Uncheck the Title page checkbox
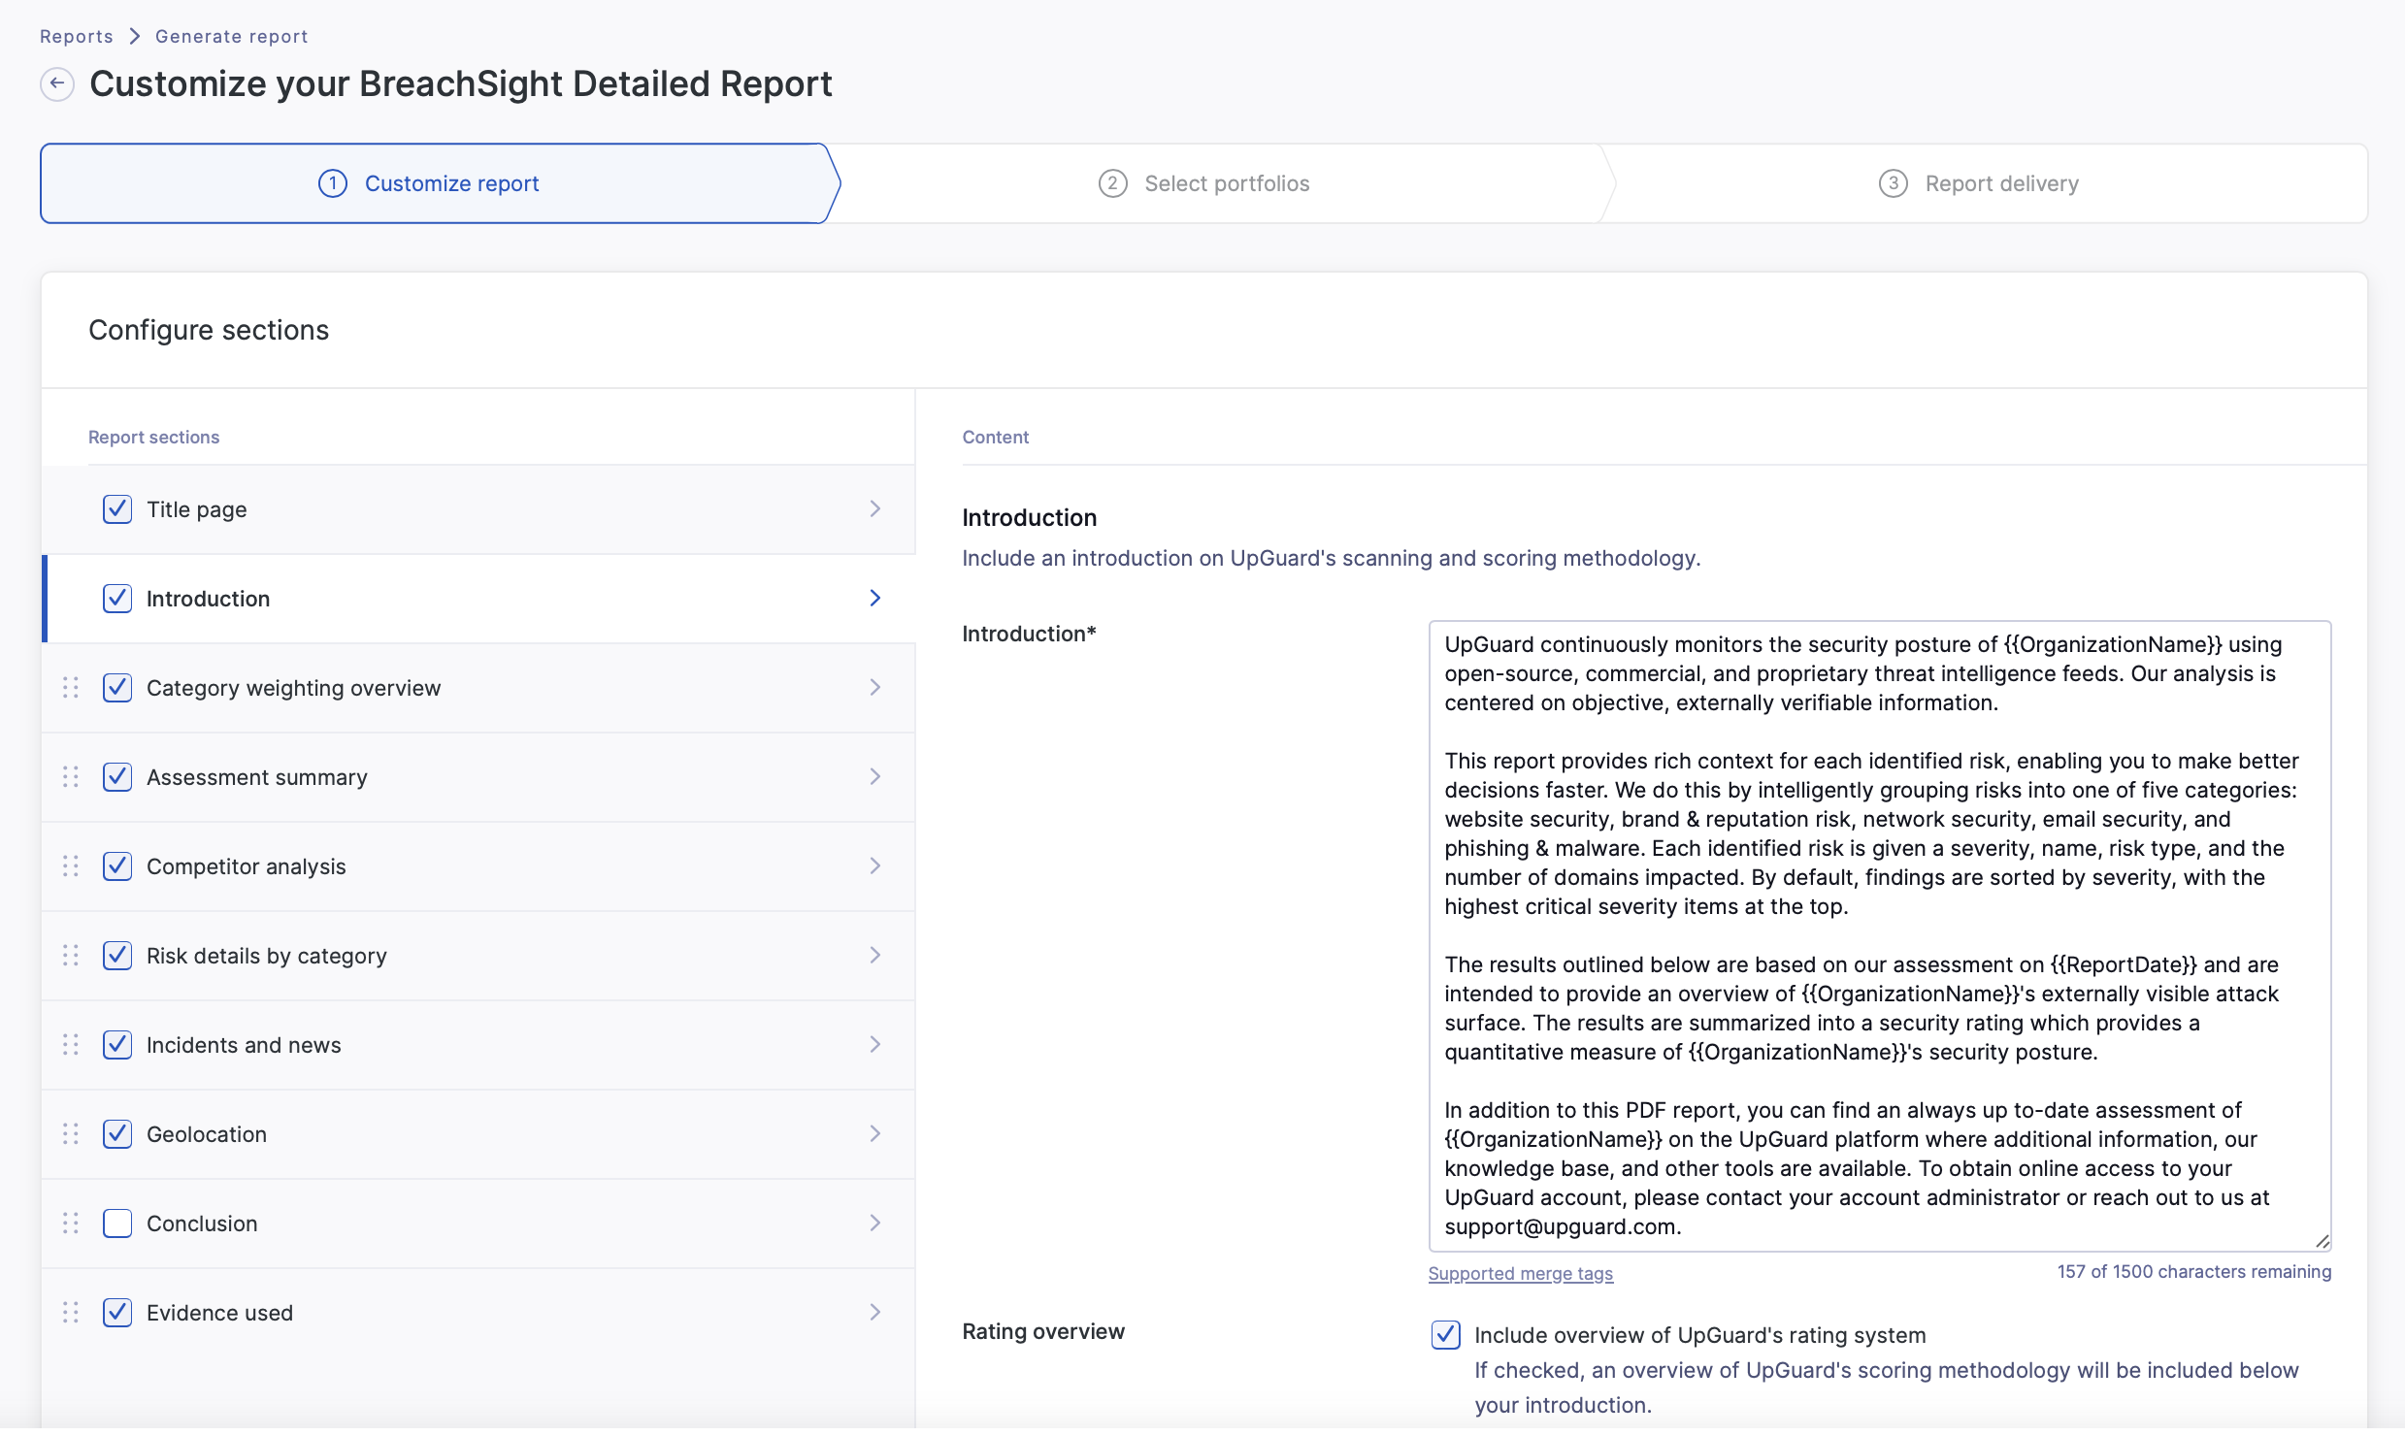The width and height of the screenshot is (2405, 1436). pos(117,509)
